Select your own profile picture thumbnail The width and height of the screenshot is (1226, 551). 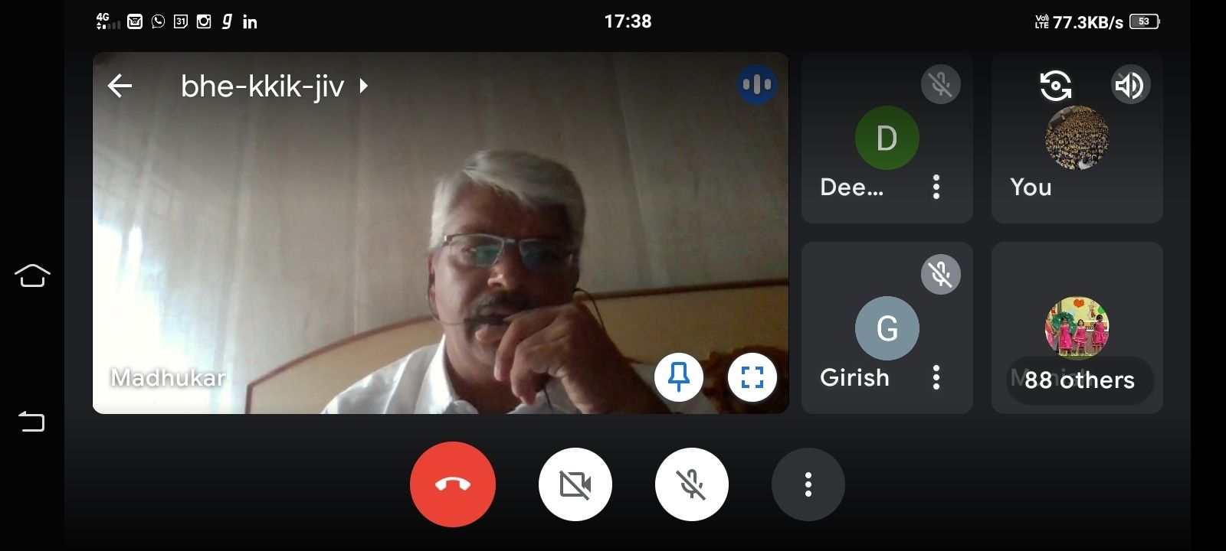1077,138
